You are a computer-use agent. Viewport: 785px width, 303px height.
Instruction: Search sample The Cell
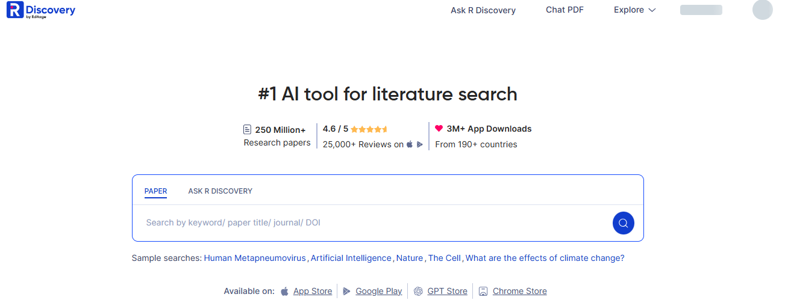pos(445,258)
